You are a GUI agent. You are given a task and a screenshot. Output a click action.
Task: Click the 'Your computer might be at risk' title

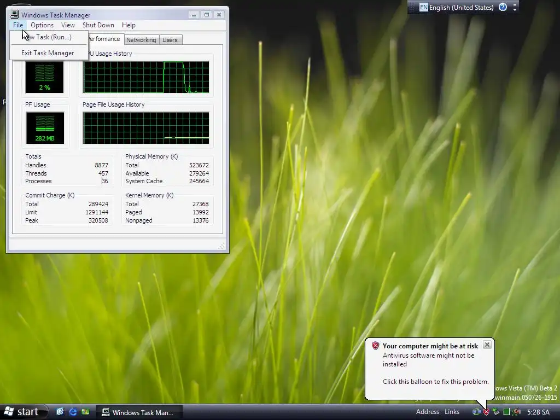[x=430, y=346]
